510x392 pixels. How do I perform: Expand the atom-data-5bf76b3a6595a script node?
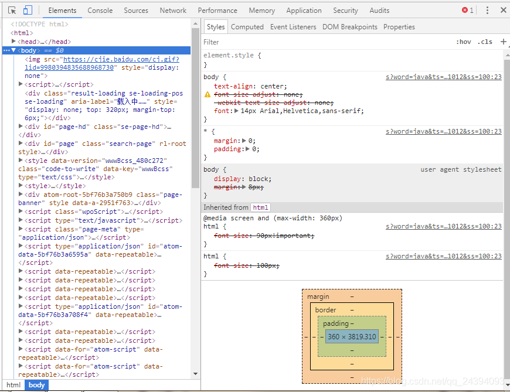point(21,246)
